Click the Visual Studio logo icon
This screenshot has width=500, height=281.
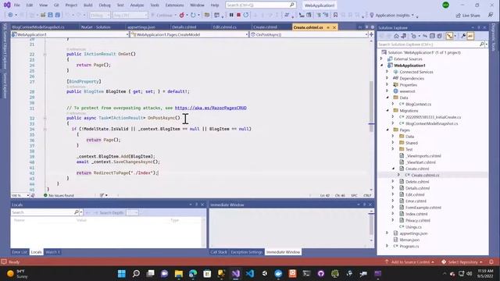7,5
